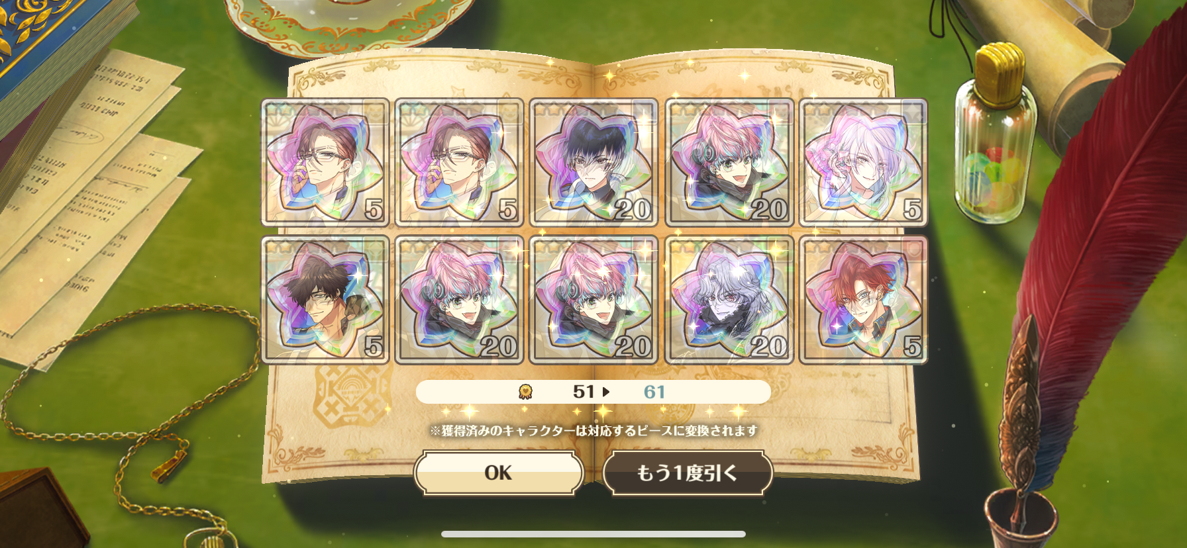Tap the もう1度引く draw again button

688,473
